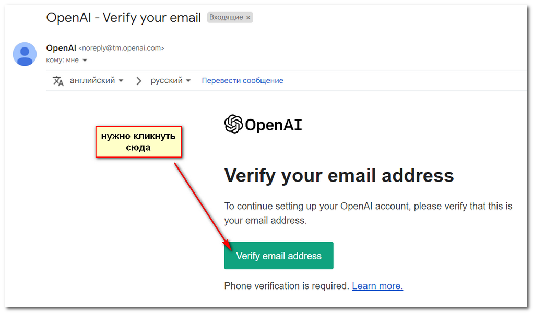This screenshot has height=313, width=533.
Task: Click the Phone verification is required text
Action: pyautogui.click(x=287, y=286)
